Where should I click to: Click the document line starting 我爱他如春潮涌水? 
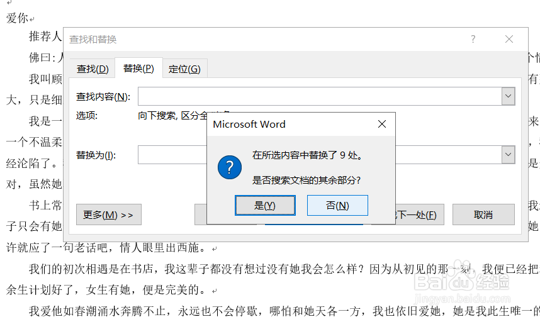pyautogui.click(x=284, y=311)
